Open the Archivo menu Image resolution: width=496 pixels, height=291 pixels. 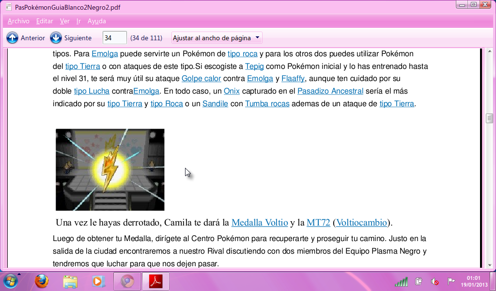click(18, 21)
